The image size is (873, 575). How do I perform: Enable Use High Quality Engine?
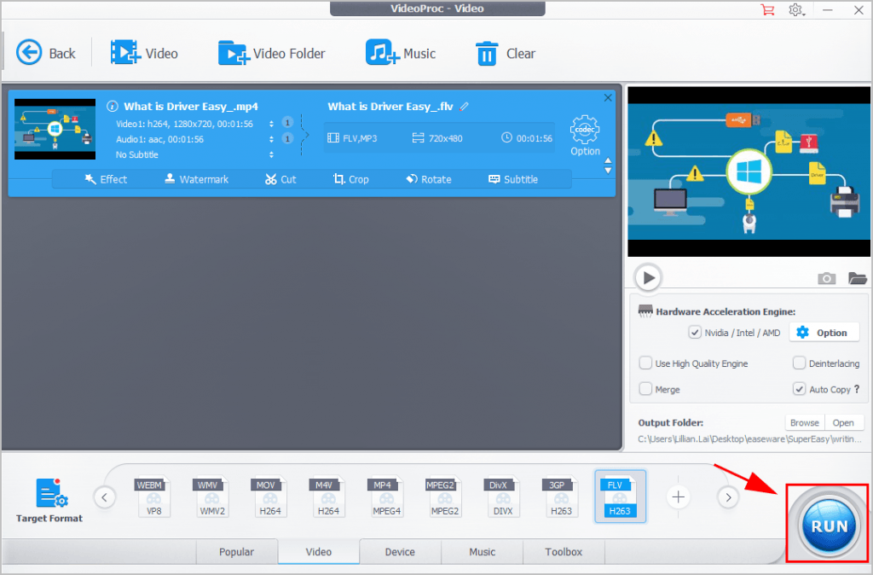pos(645,363)
